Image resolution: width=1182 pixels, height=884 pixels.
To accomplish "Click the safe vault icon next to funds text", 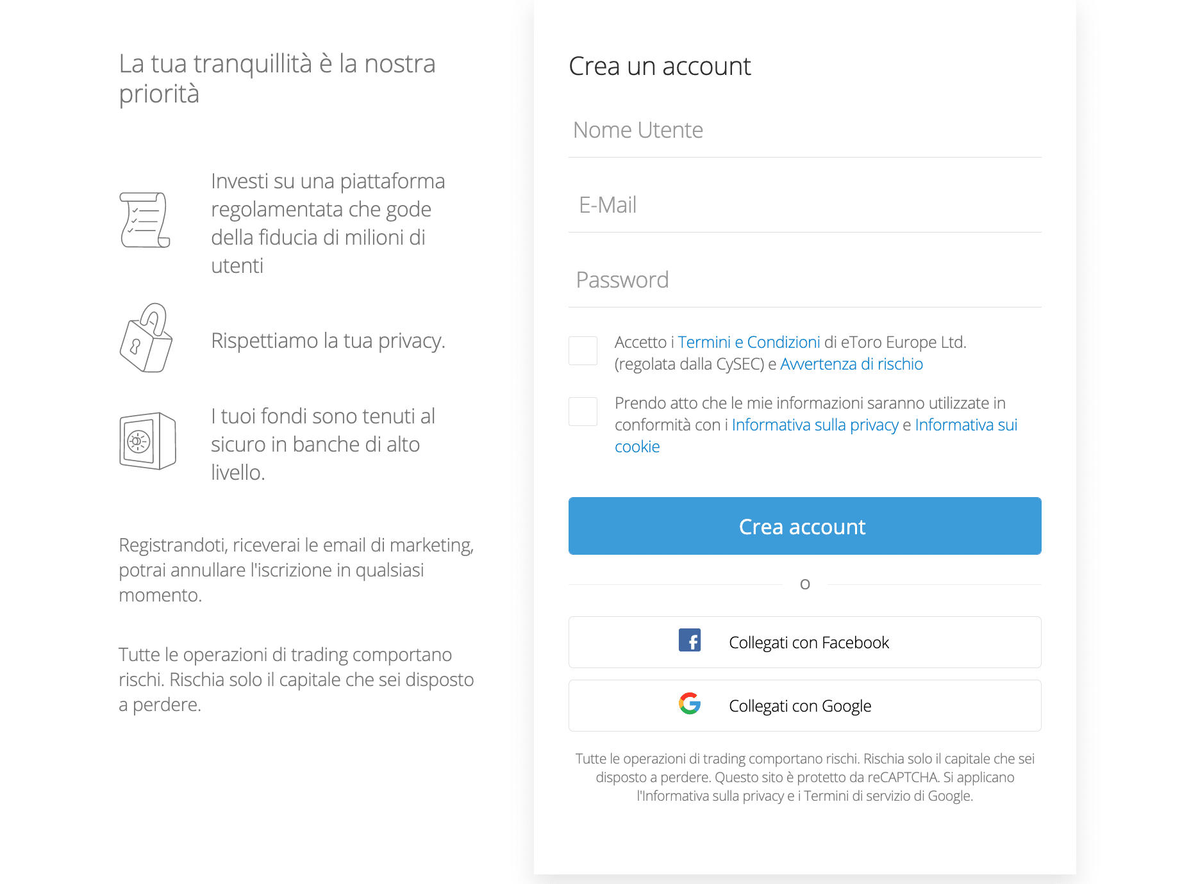I will (x=147, y=443).
